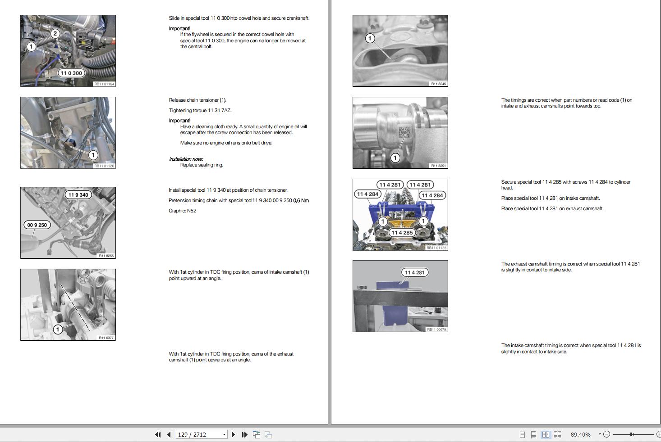
Task: Click the exhaust camshaft image R11 8245
Action: [x=400, y=51]
